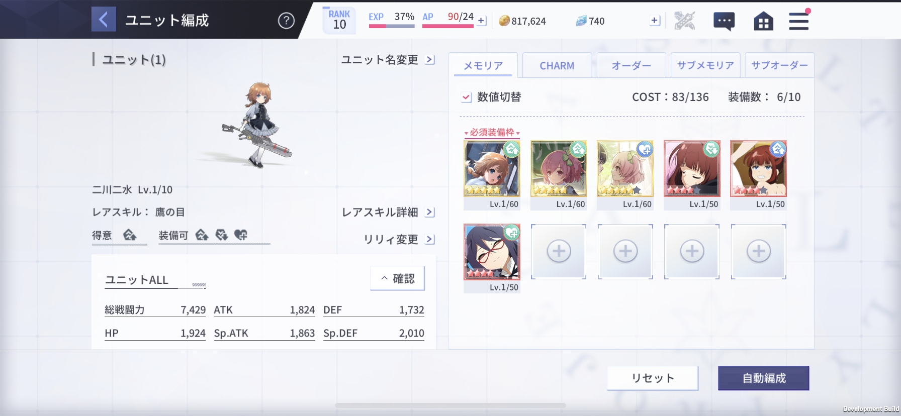901x416 pixels.
Task: Select the red-glasses memoria card
Action: pos(492,252)
